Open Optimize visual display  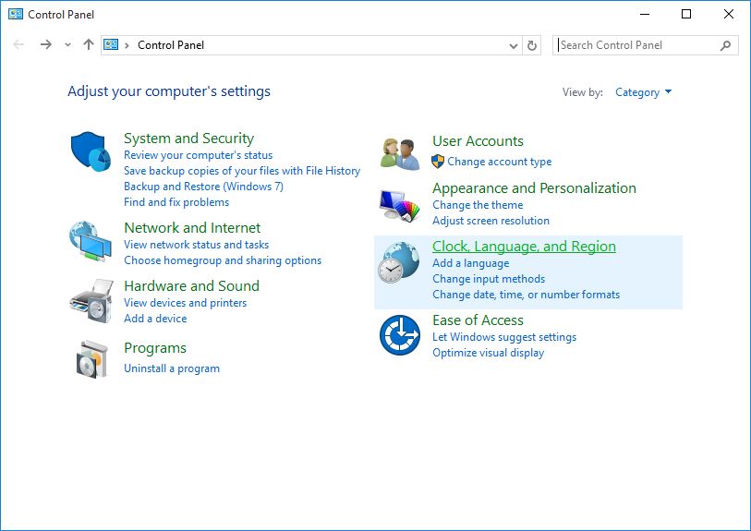488,353
